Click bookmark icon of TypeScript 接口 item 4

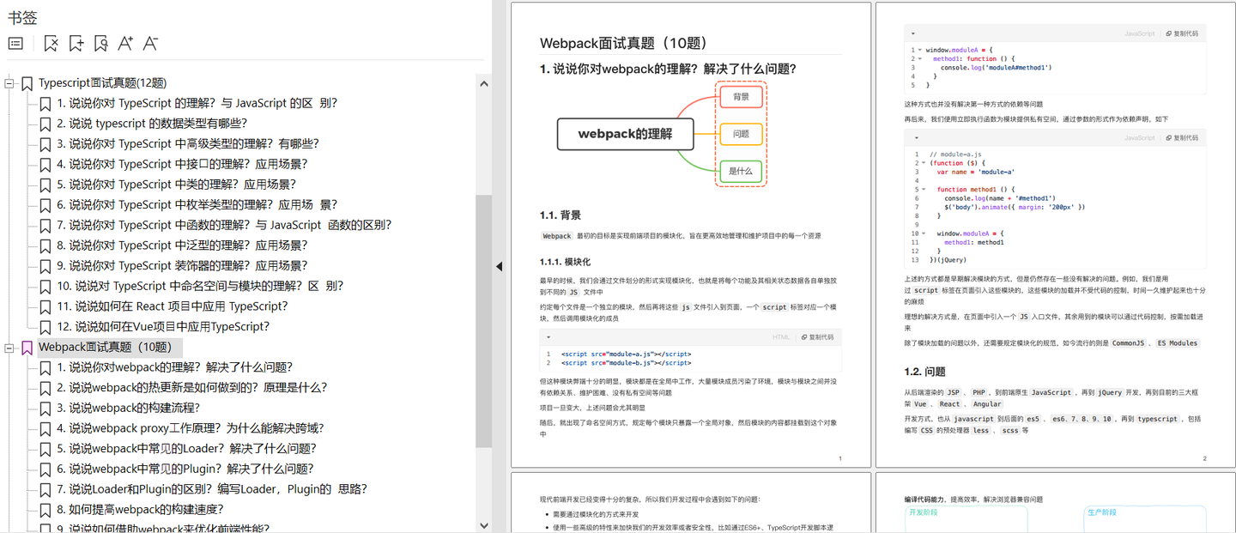point(45,164)
